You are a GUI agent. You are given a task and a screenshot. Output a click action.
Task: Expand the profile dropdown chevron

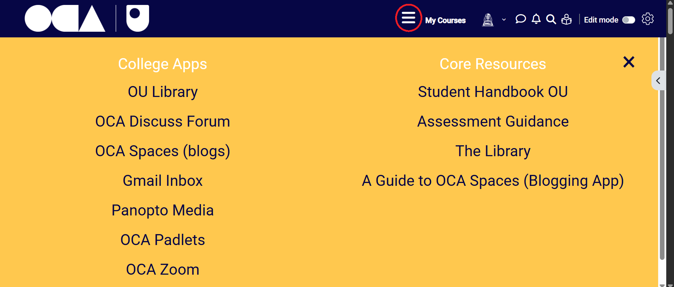click(503, 20)
